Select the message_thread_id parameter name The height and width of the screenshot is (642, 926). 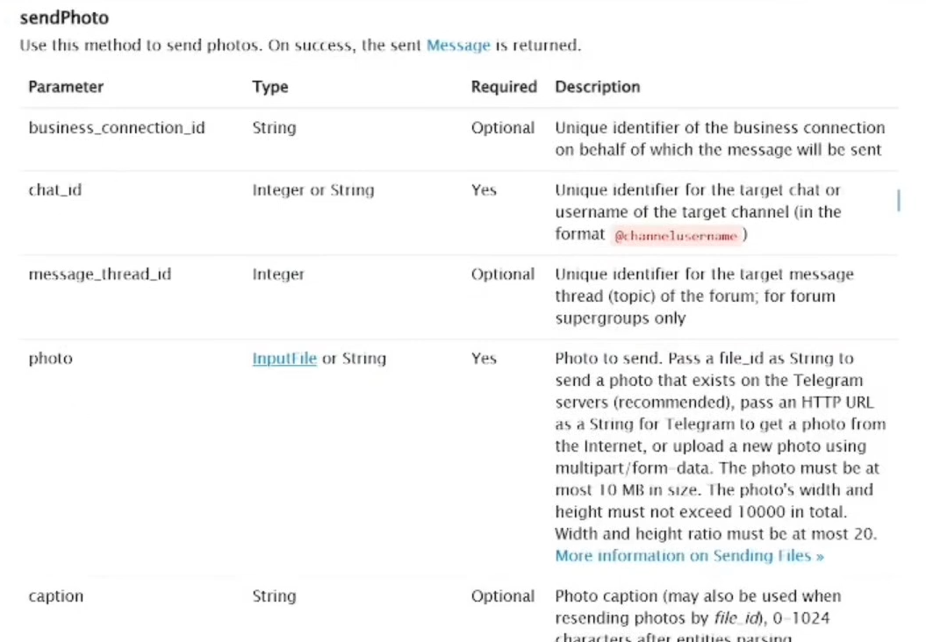pyautogui.click(x=100, y=275)
